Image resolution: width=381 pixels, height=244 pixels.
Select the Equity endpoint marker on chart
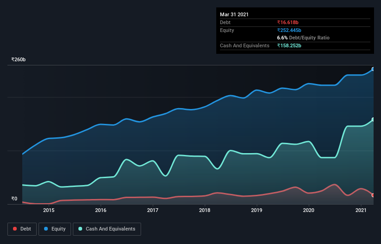373,69
